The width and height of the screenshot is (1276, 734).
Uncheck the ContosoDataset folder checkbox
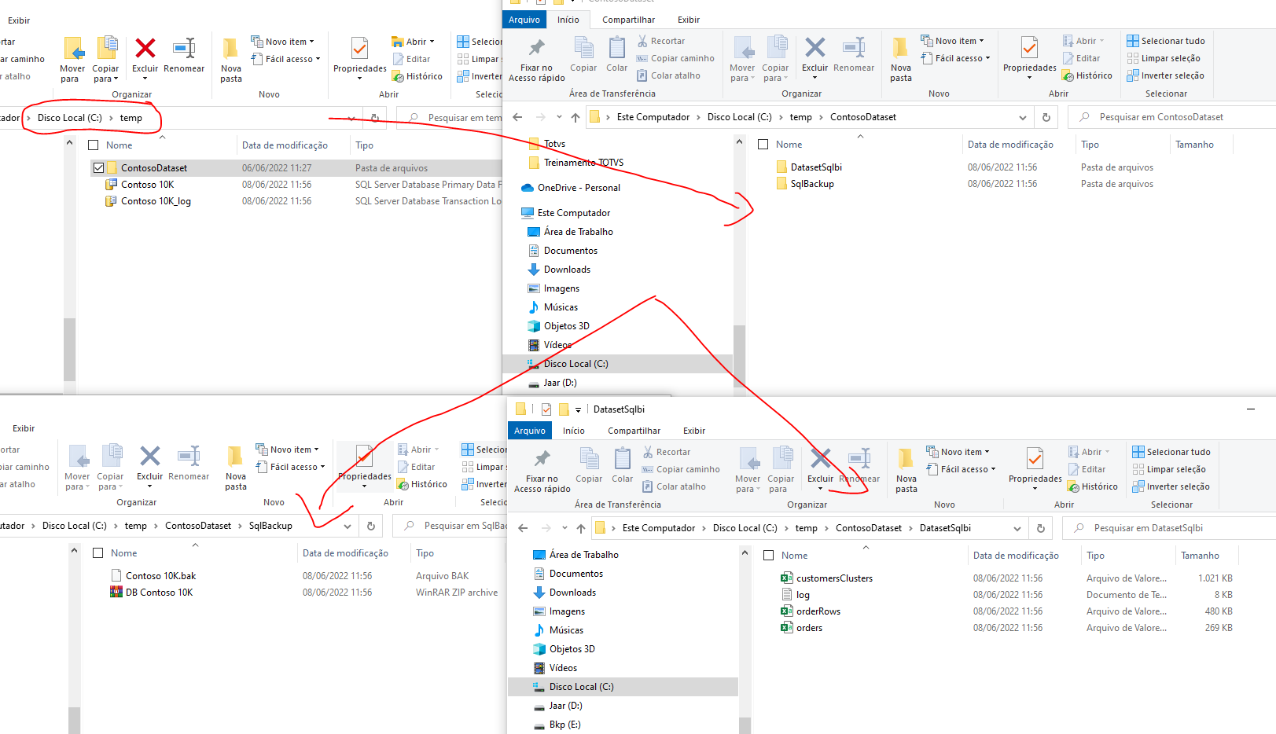click(x=99, y=167)
